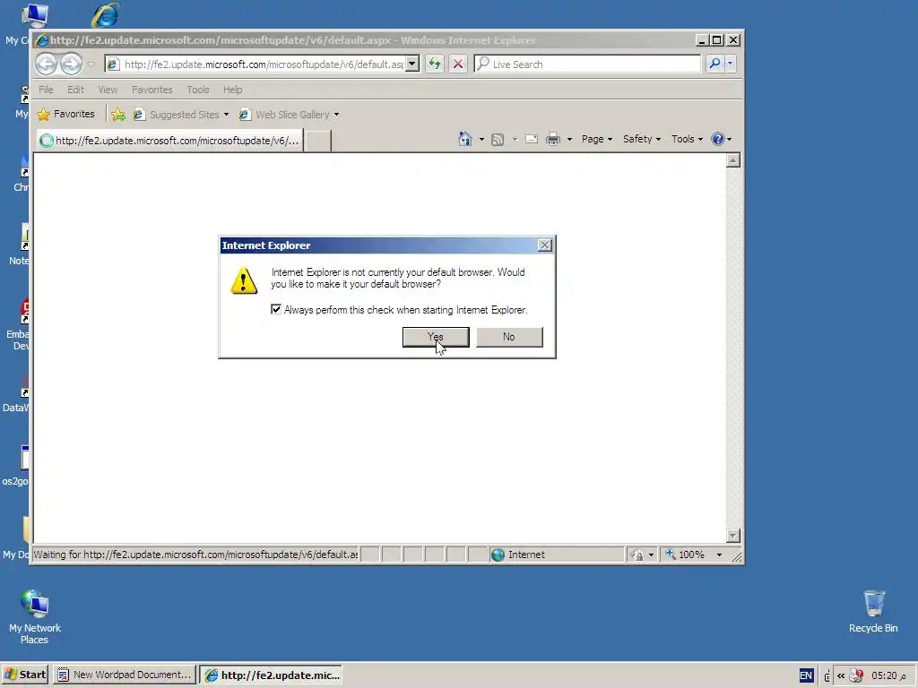Viewport: 918px width, 688px height.
Task: Go forward with the Forward arrow button
Action: [72, 64]
